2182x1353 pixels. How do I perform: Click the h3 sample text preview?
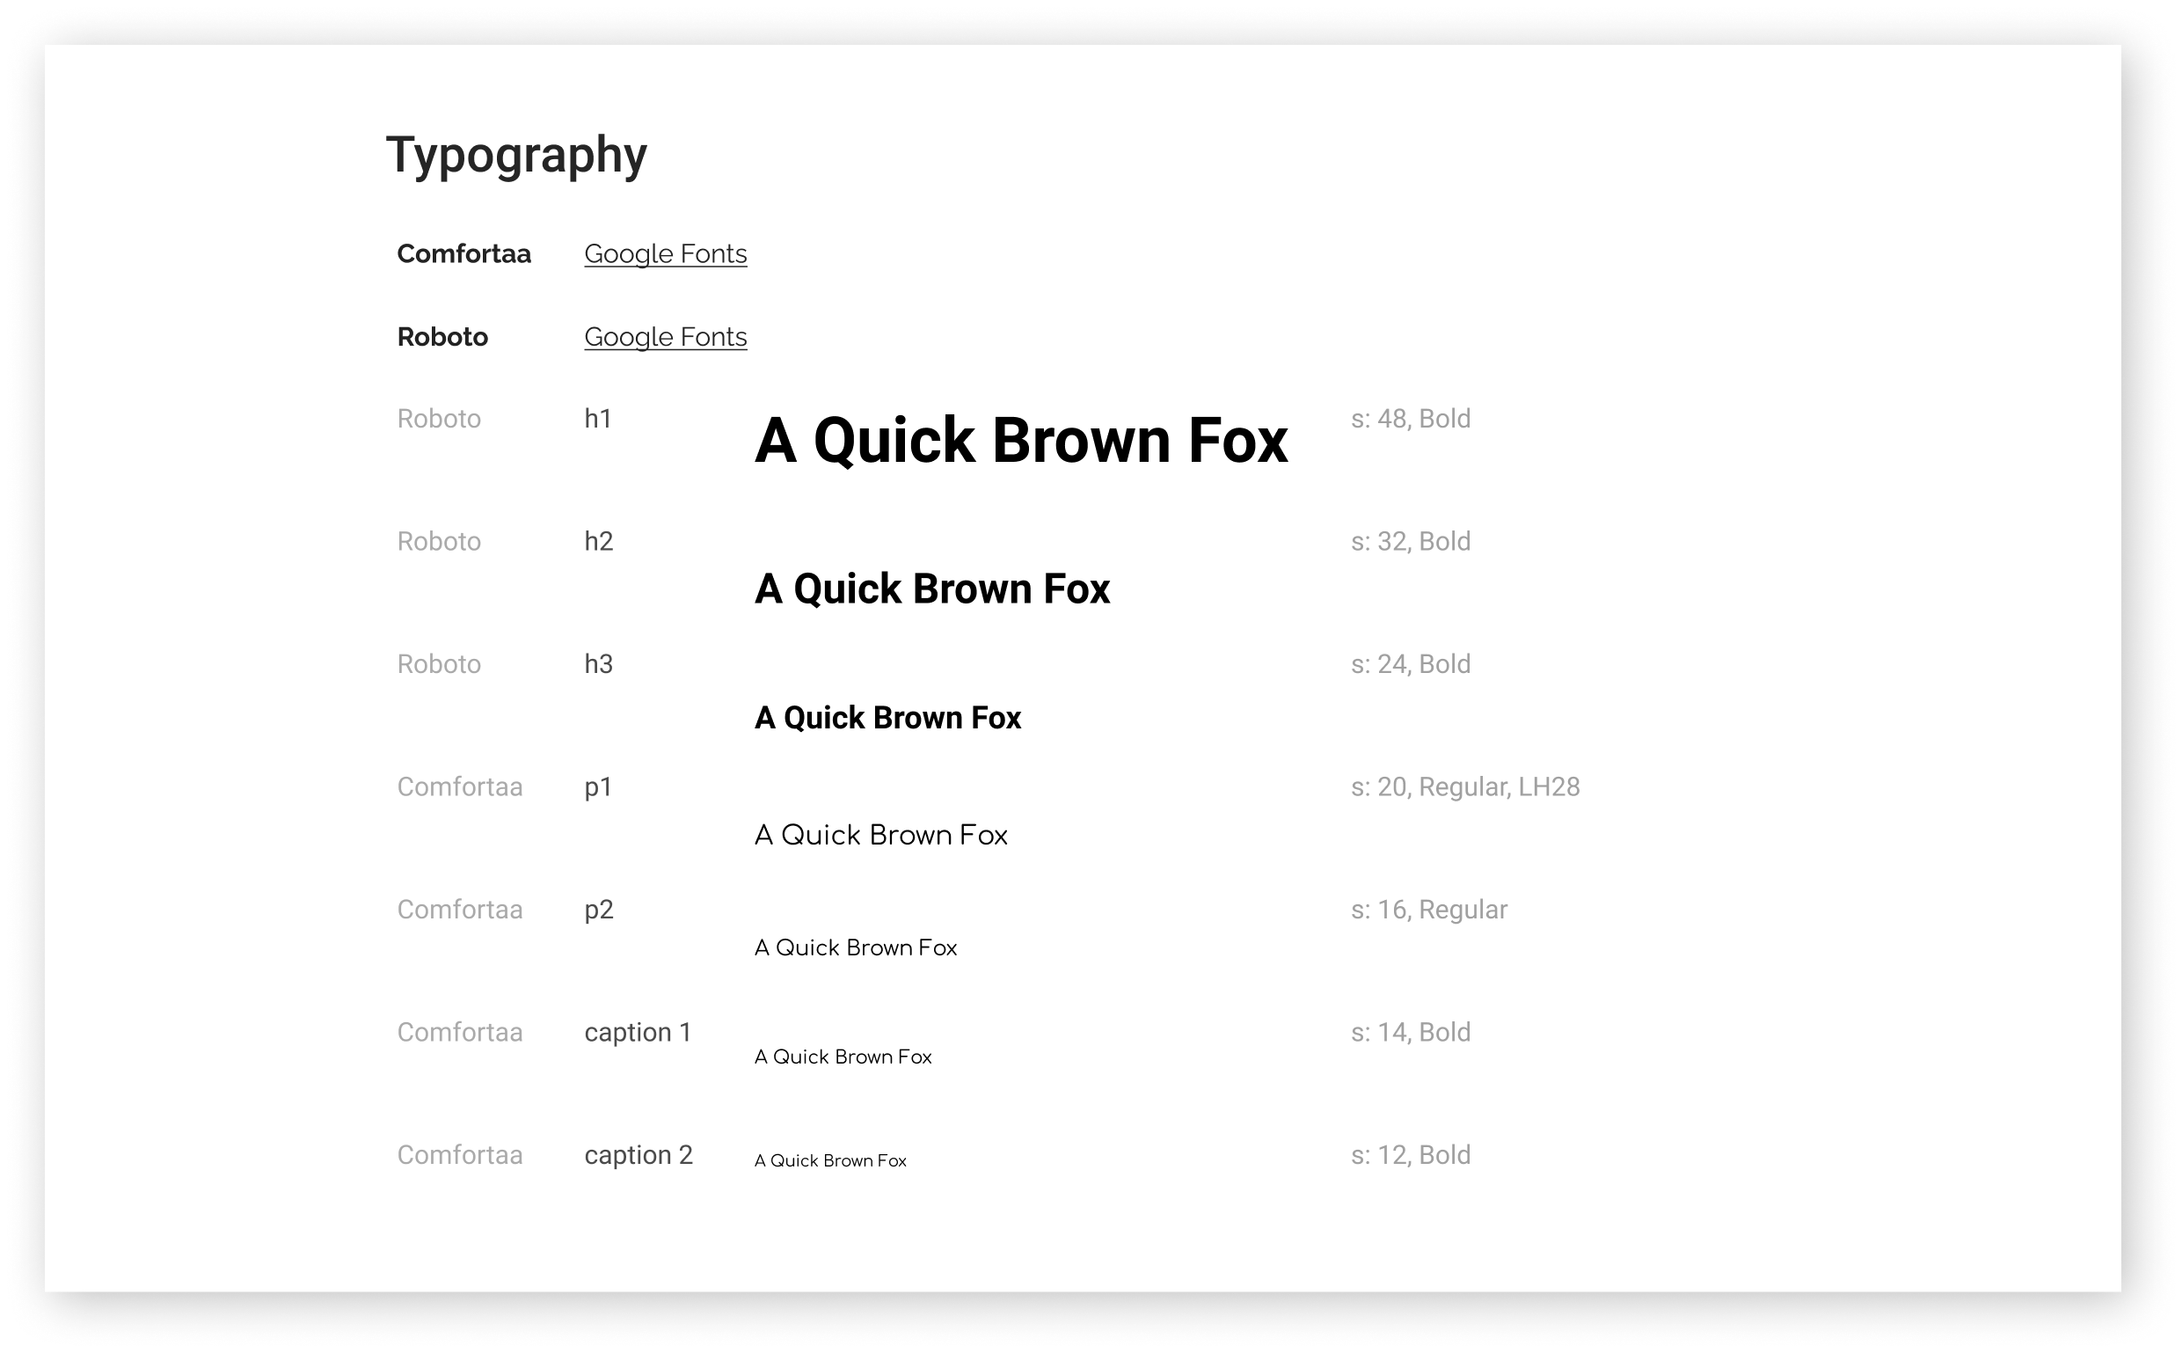click(x=888, y=717)
